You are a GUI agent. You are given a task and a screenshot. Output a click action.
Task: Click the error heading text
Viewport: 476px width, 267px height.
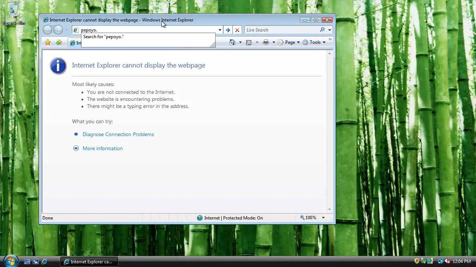(139, 65)
